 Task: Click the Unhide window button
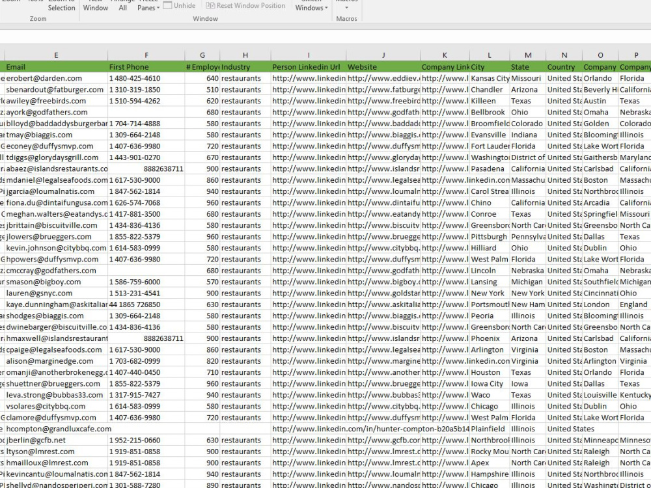[180, 6]
